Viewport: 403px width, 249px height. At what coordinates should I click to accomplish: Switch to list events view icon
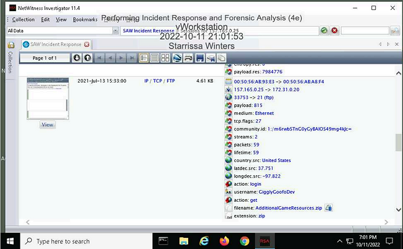pyautogui.click(x=155, y=58)
